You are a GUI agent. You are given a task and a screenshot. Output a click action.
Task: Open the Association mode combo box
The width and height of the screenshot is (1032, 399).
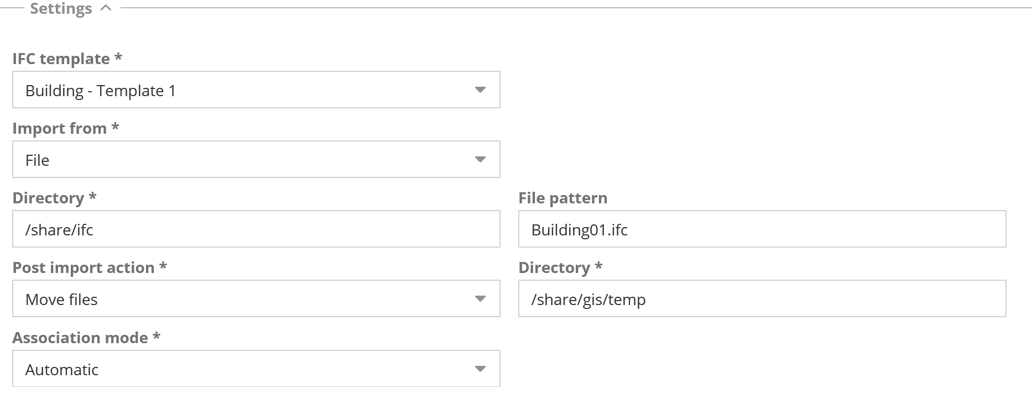coord(243,369)
